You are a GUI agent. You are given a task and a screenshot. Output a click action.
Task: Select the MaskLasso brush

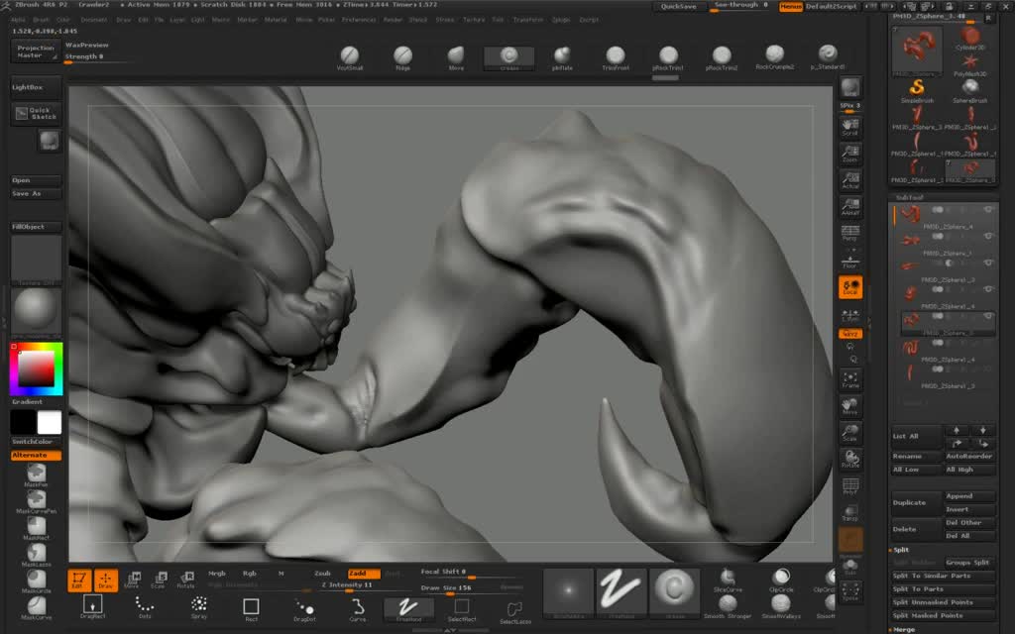[x=37, y=555]
